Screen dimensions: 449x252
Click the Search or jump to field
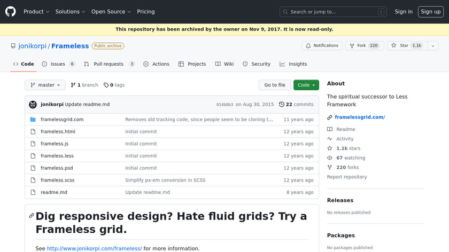click(334, 12)
